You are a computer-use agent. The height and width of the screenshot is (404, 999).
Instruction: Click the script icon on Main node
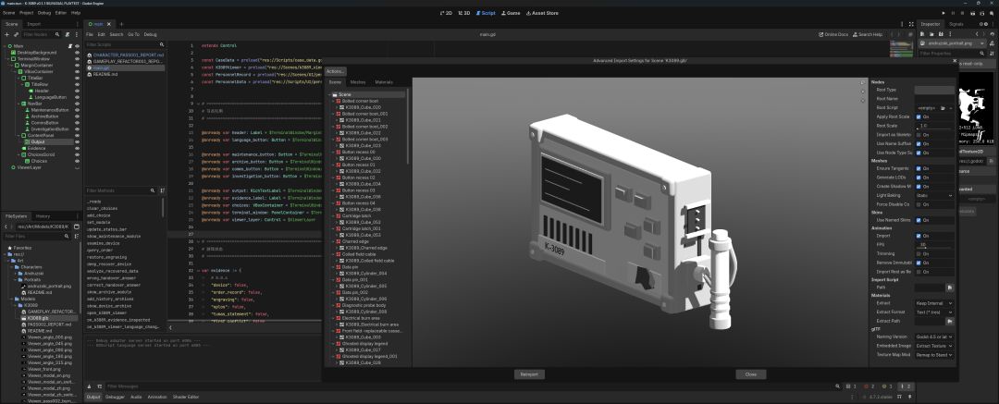68,46
